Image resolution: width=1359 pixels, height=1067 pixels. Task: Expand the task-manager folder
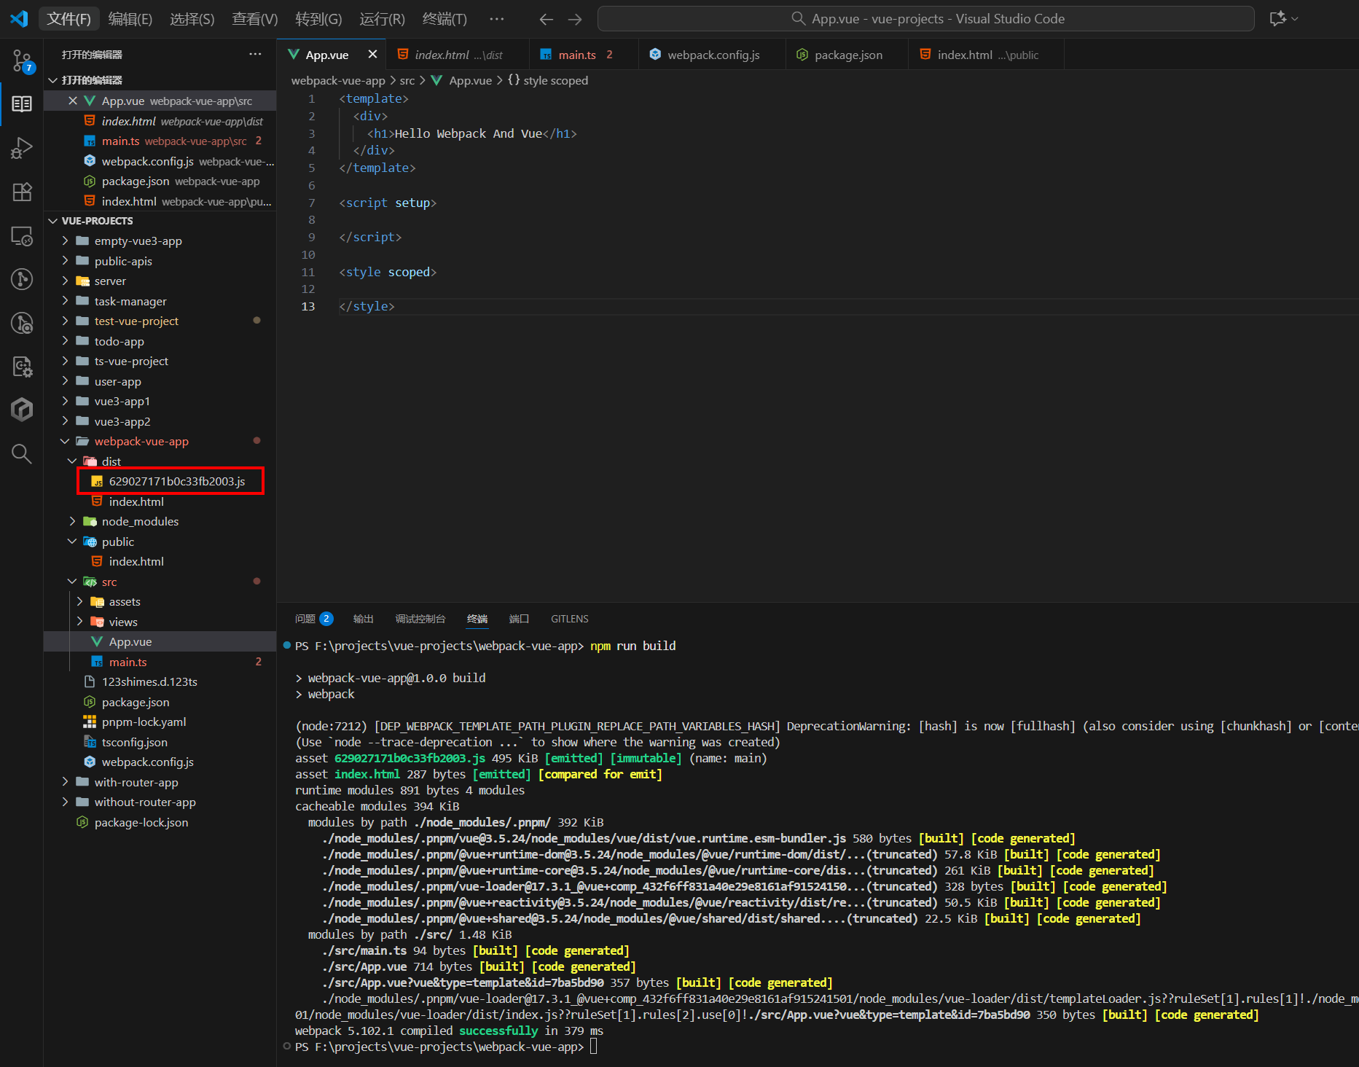[65, 301]
